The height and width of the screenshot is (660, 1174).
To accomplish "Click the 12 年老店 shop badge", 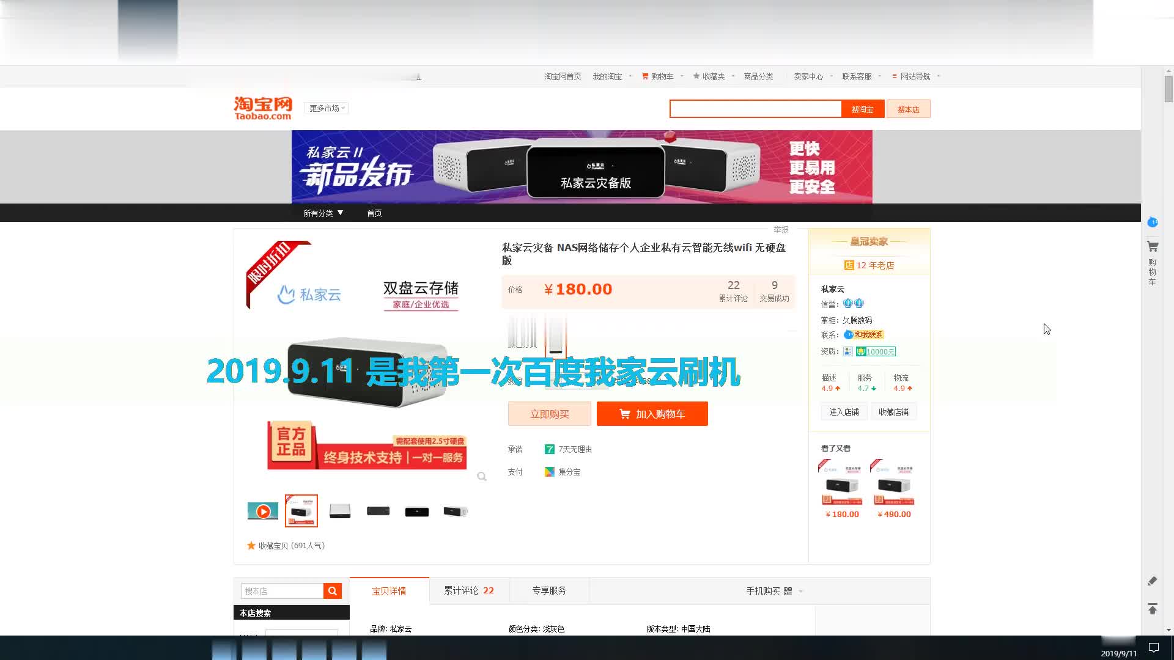I will pyautogui.click(x=869, y=265).
